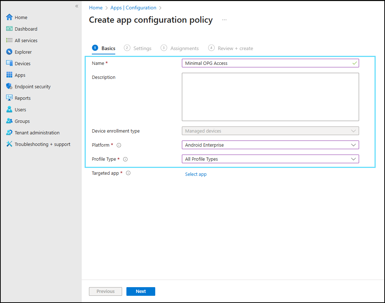This screenshot has width=385, height=303.
Task: Click info icon beside Targeted app
Action: click(x=128, y=173)
